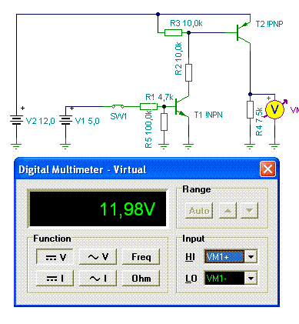Click the VM1+ HI input field

click(224, 256)
